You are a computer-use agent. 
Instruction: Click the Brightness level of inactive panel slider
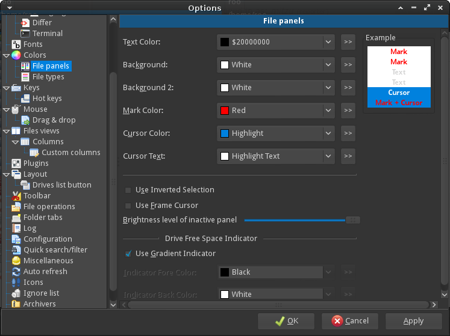click(x=302, y=220)
